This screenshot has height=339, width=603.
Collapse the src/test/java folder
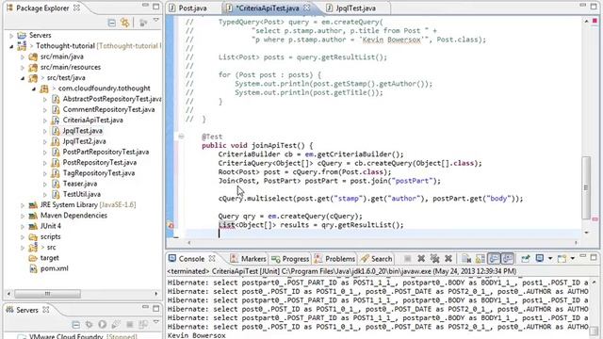coord(22,78)
